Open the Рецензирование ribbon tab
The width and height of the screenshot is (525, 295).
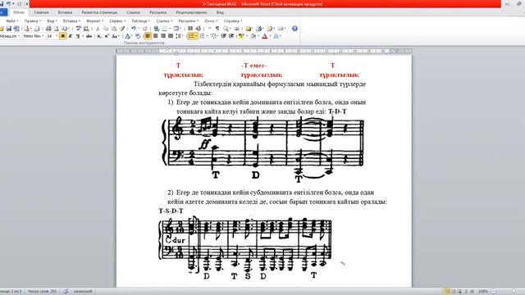coord(191,12)
